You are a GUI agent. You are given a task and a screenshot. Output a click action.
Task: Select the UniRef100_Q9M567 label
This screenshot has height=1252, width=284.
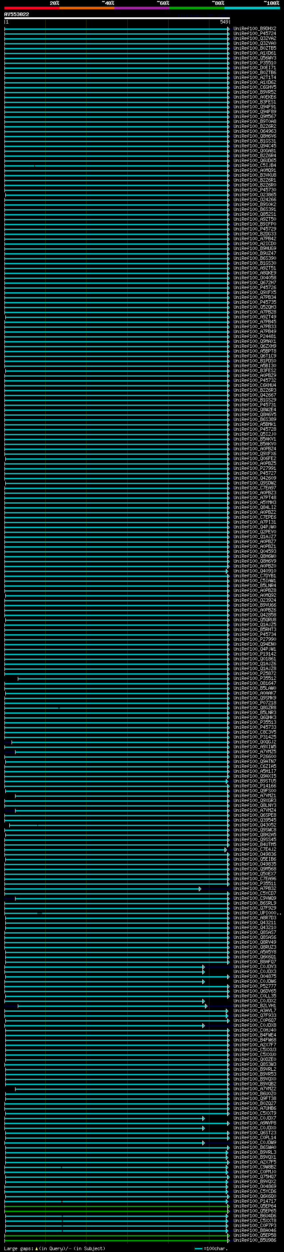pyautogui.click(x=255, y=117)
